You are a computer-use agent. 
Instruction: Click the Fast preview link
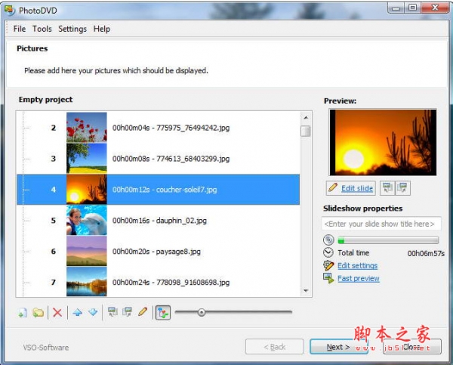[359, 279]
